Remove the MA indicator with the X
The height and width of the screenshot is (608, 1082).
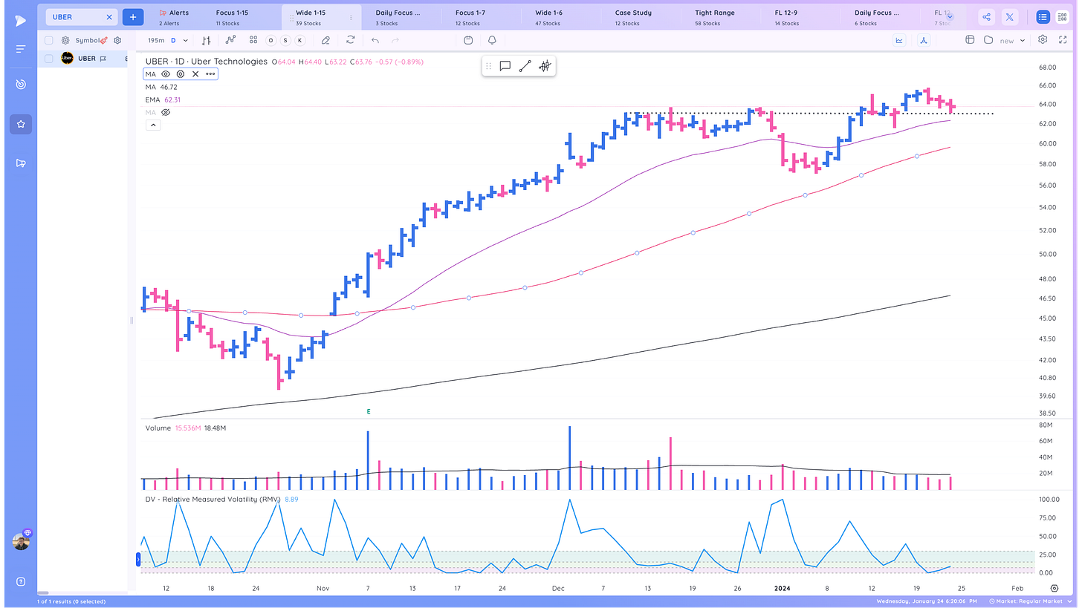[x=195, y=74]
